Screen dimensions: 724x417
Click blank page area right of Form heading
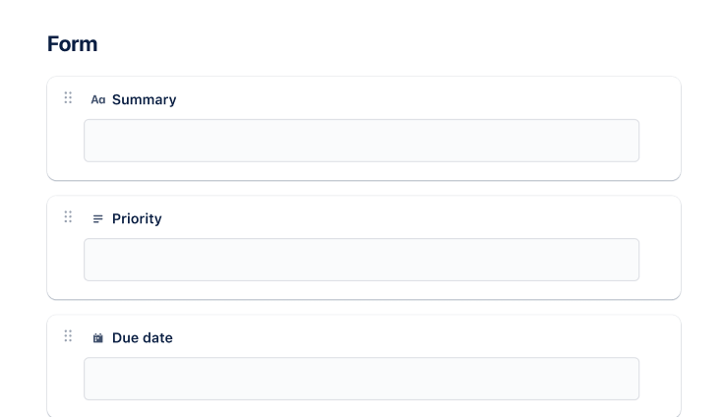(x=393, y=44)
